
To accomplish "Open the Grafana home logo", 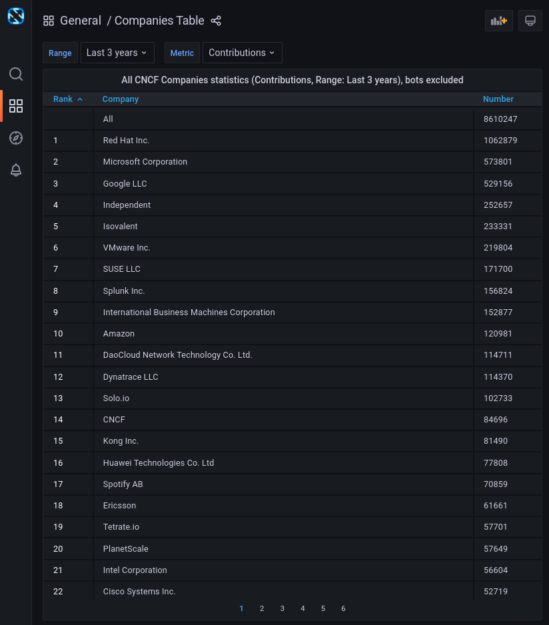I will [16, 16].
